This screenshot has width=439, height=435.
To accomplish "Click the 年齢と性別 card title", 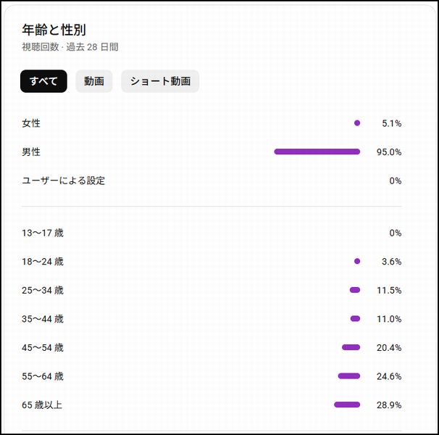I will tap(54, 30).
